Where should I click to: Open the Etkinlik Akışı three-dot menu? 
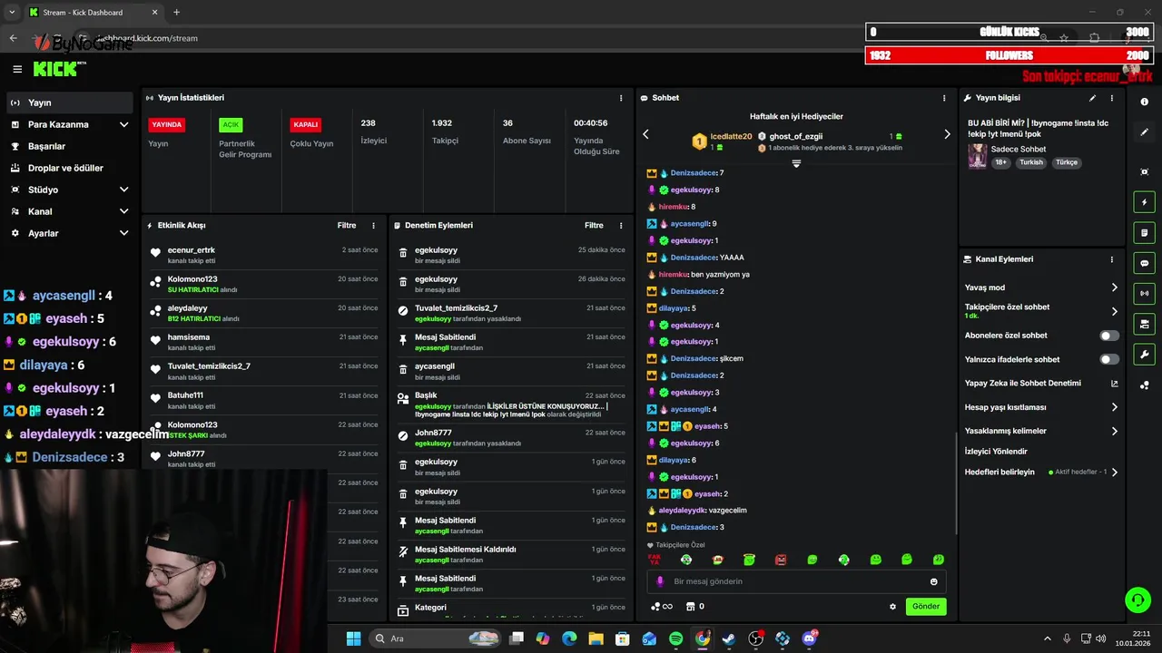tap(373, 225)
